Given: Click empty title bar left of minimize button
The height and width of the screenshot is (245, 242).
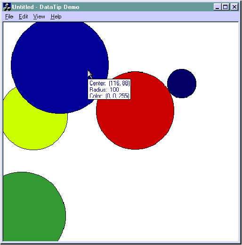Looking at the screenshot, I should click(146, 7).
